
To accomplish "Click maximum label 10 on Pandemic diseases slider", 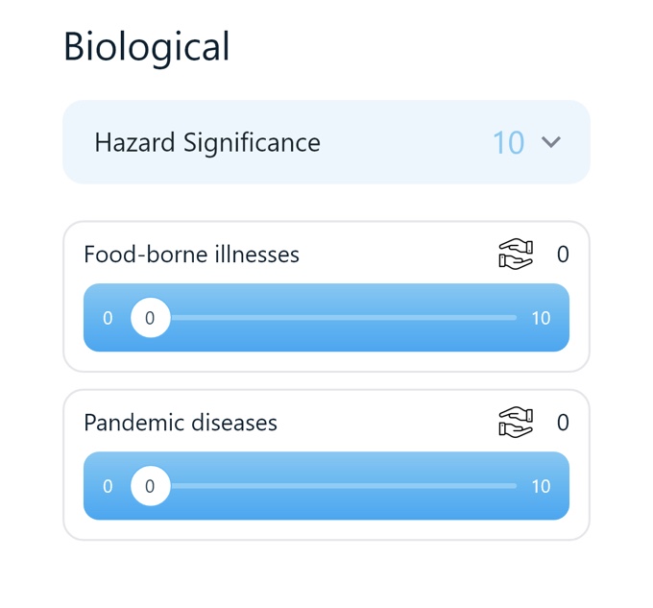I will (541, 486).
